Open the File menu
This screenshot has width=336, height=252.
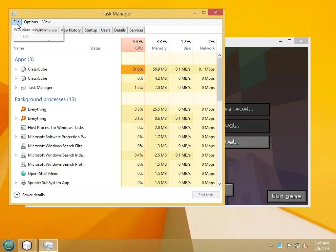coord(16,22)
